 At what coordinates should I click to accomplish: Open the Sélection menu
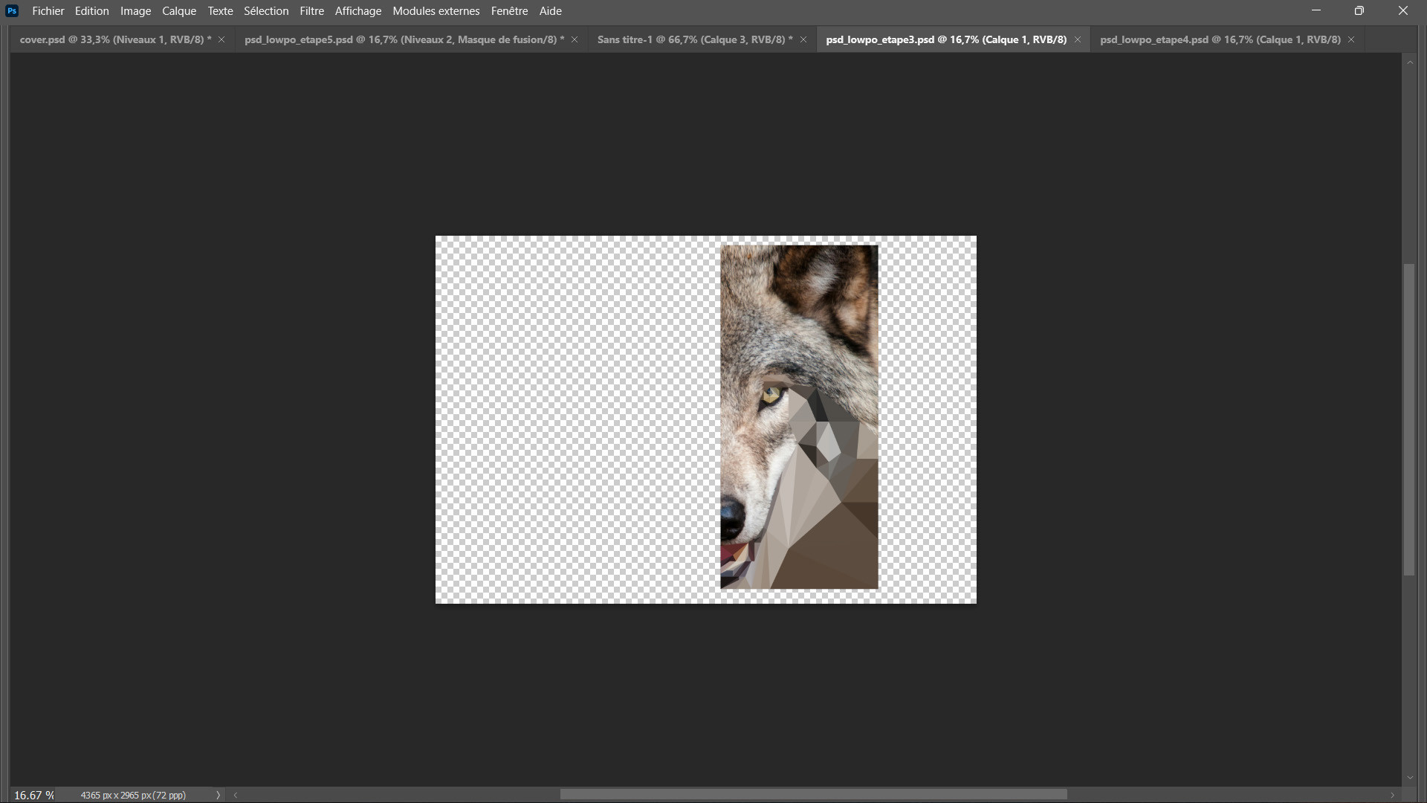pyautogui.click(x=266, y=11)
